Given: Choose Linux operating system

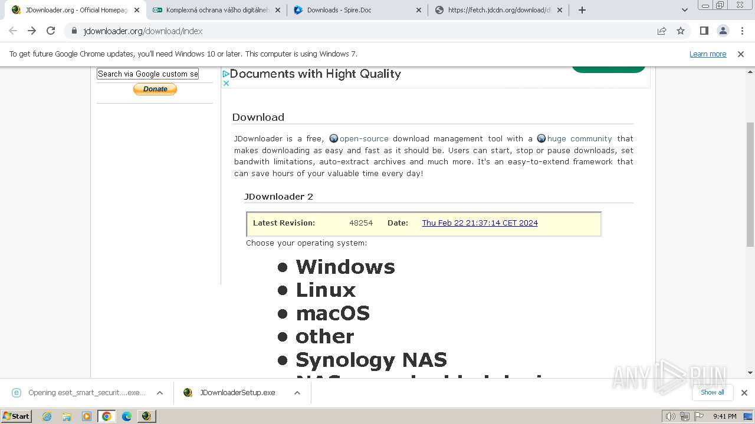Looking at the screenshot, I should (326, 290).
